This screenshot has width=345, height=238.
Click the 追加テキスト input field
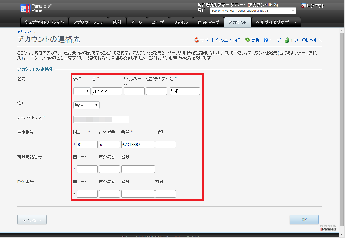(157, 91)
